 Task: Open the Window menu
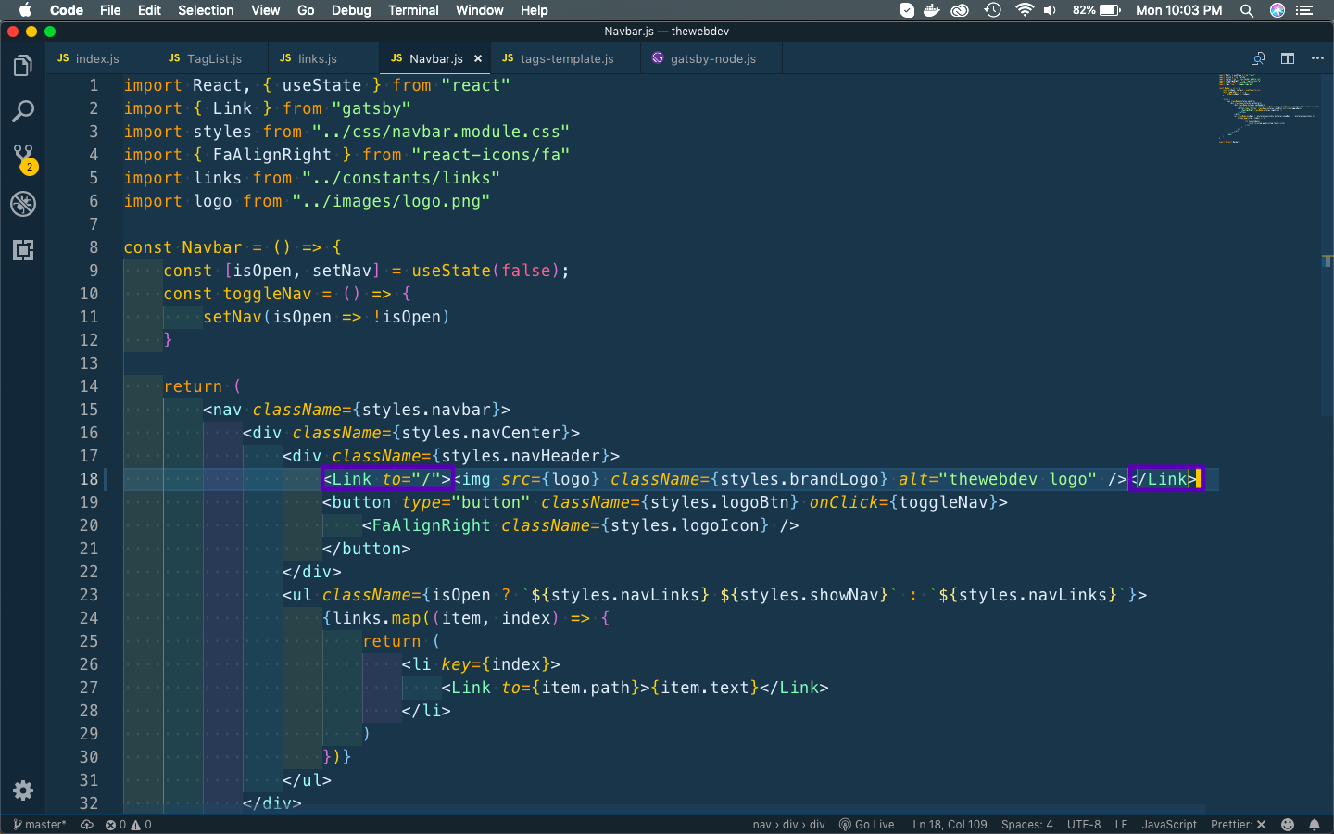479,10
